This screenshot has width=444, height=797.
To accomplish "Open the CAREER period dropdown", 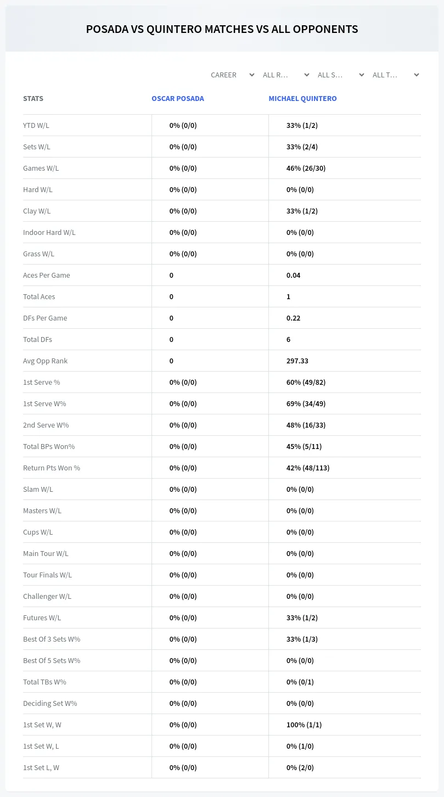I will click(232, 75).
